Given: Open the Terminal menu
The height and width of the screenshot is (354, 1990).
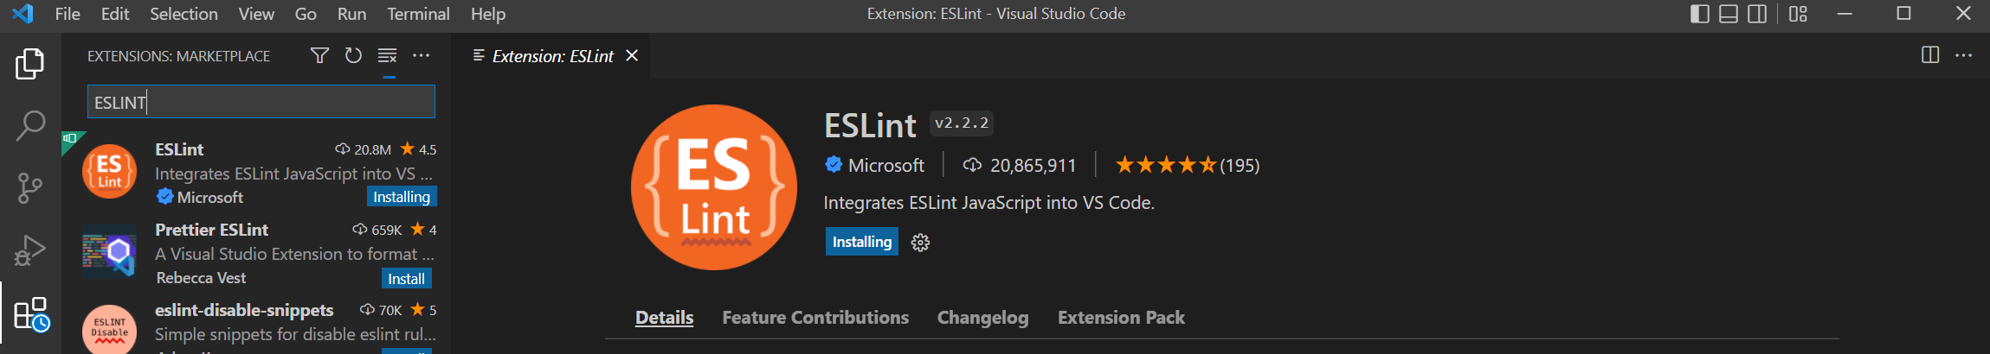Looking at the screenshot, I should pos(418,14).
